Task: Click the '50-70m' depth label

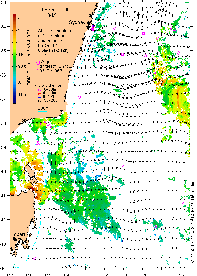Action: pyautogui.click(x=49, y=93)
